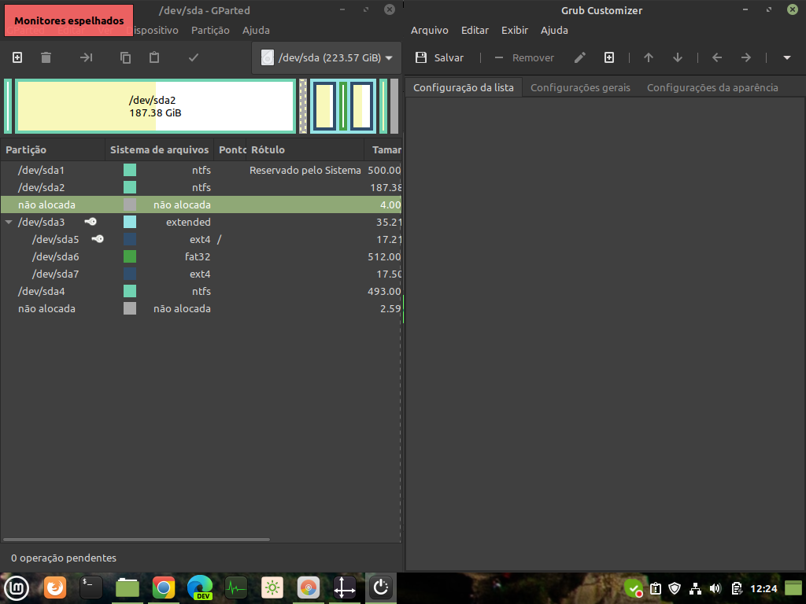
Task: Click the key lock icon beside /dev/sda5
Action: point(98,239)
